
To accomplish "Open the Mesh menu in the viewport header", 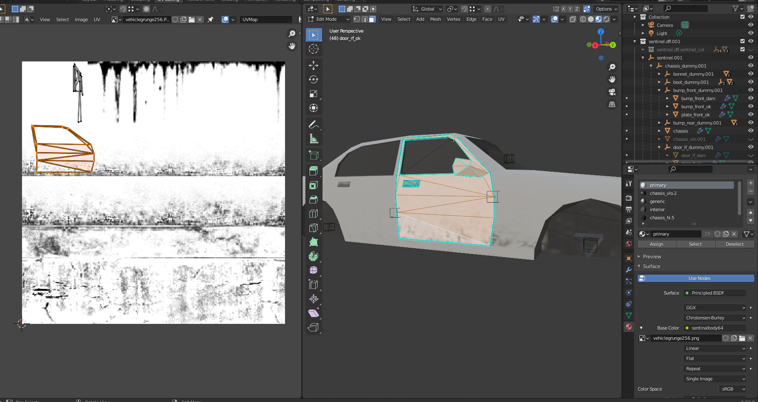I will [435, 19].
